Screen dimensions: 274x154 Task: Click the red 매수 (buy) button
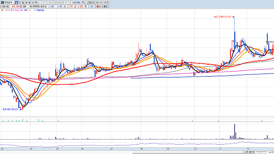[99, 6]
